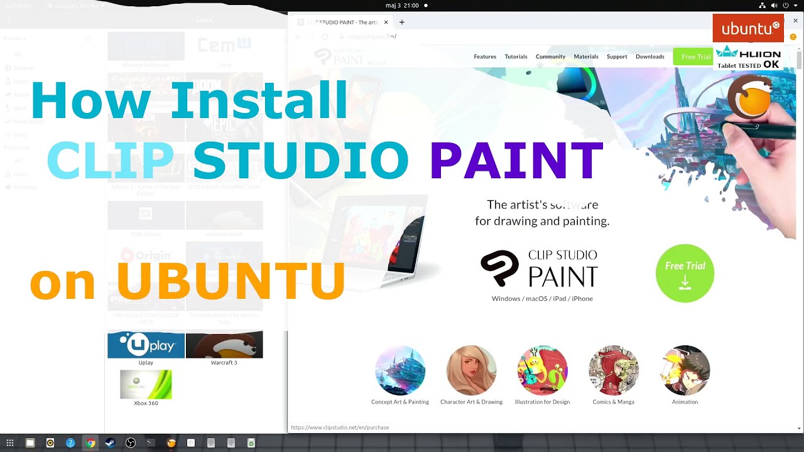This screenshot has width=804, height=452.
Task: Click the Runners search icon in Lutris
Action: coord(88,38)
